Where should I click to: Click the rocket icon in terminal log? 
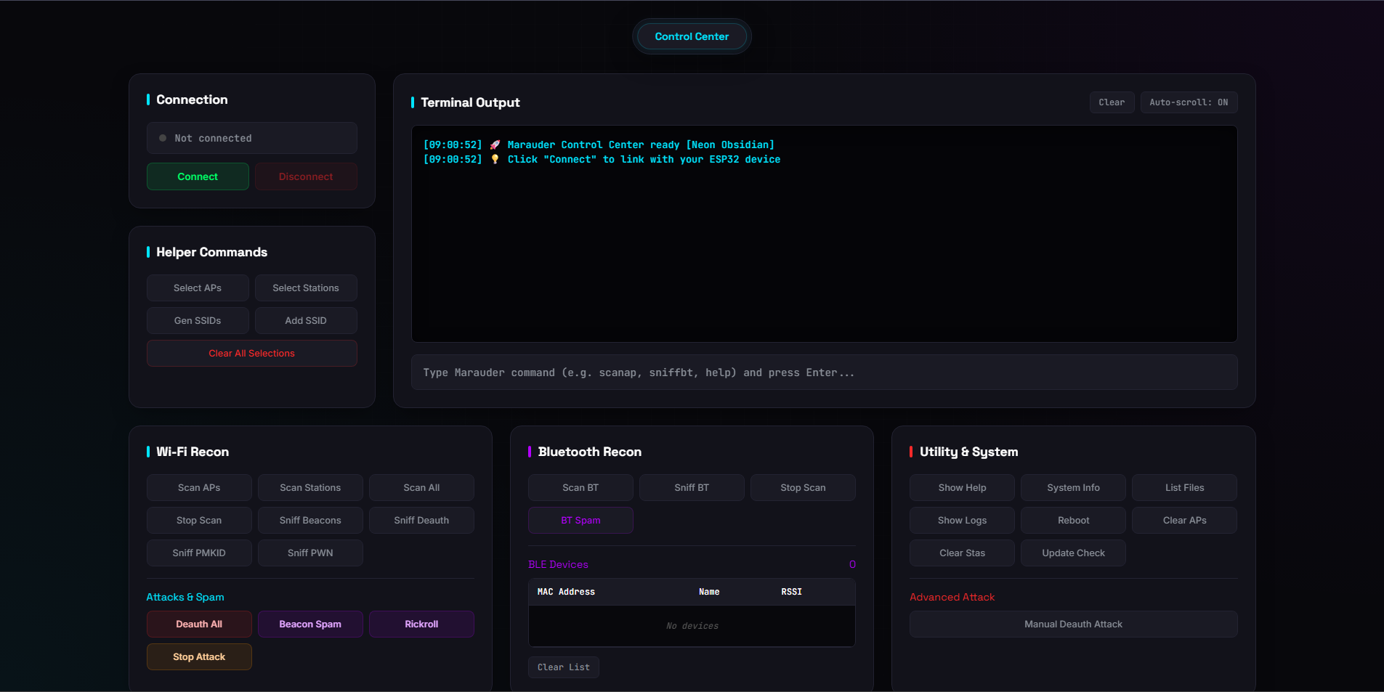(x=495, y=145)
